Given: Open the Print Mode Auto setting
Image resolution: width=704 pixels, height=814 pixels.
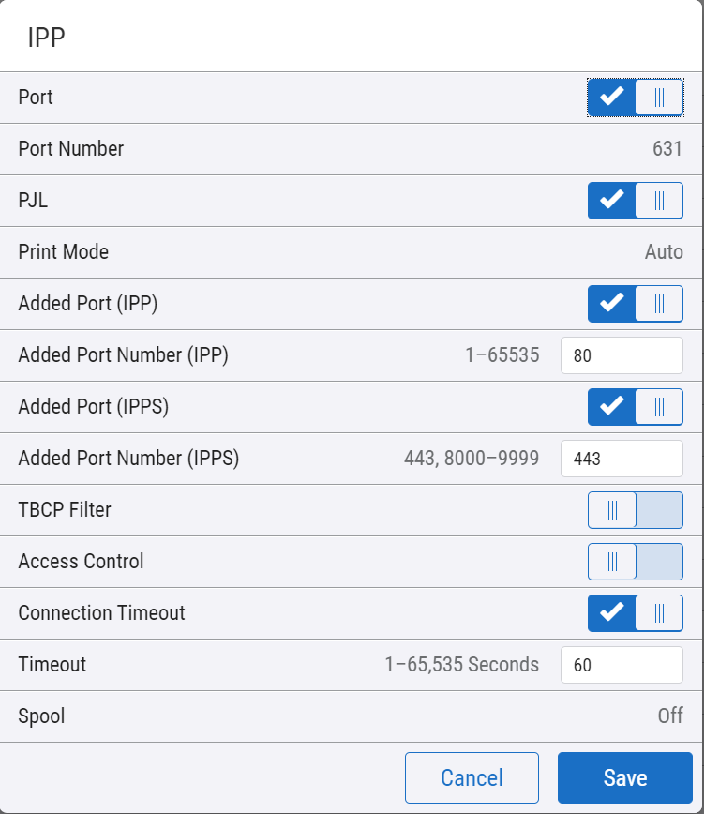Looking at the screenshot, I should 664,252.
